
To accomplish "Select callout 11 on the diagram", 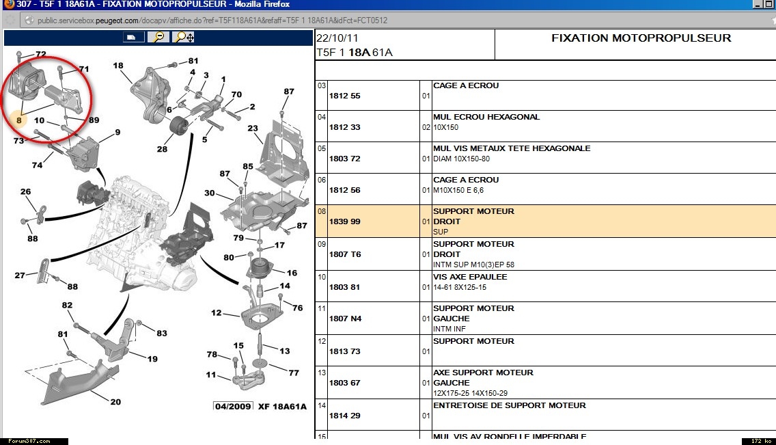I will [211, 375].
